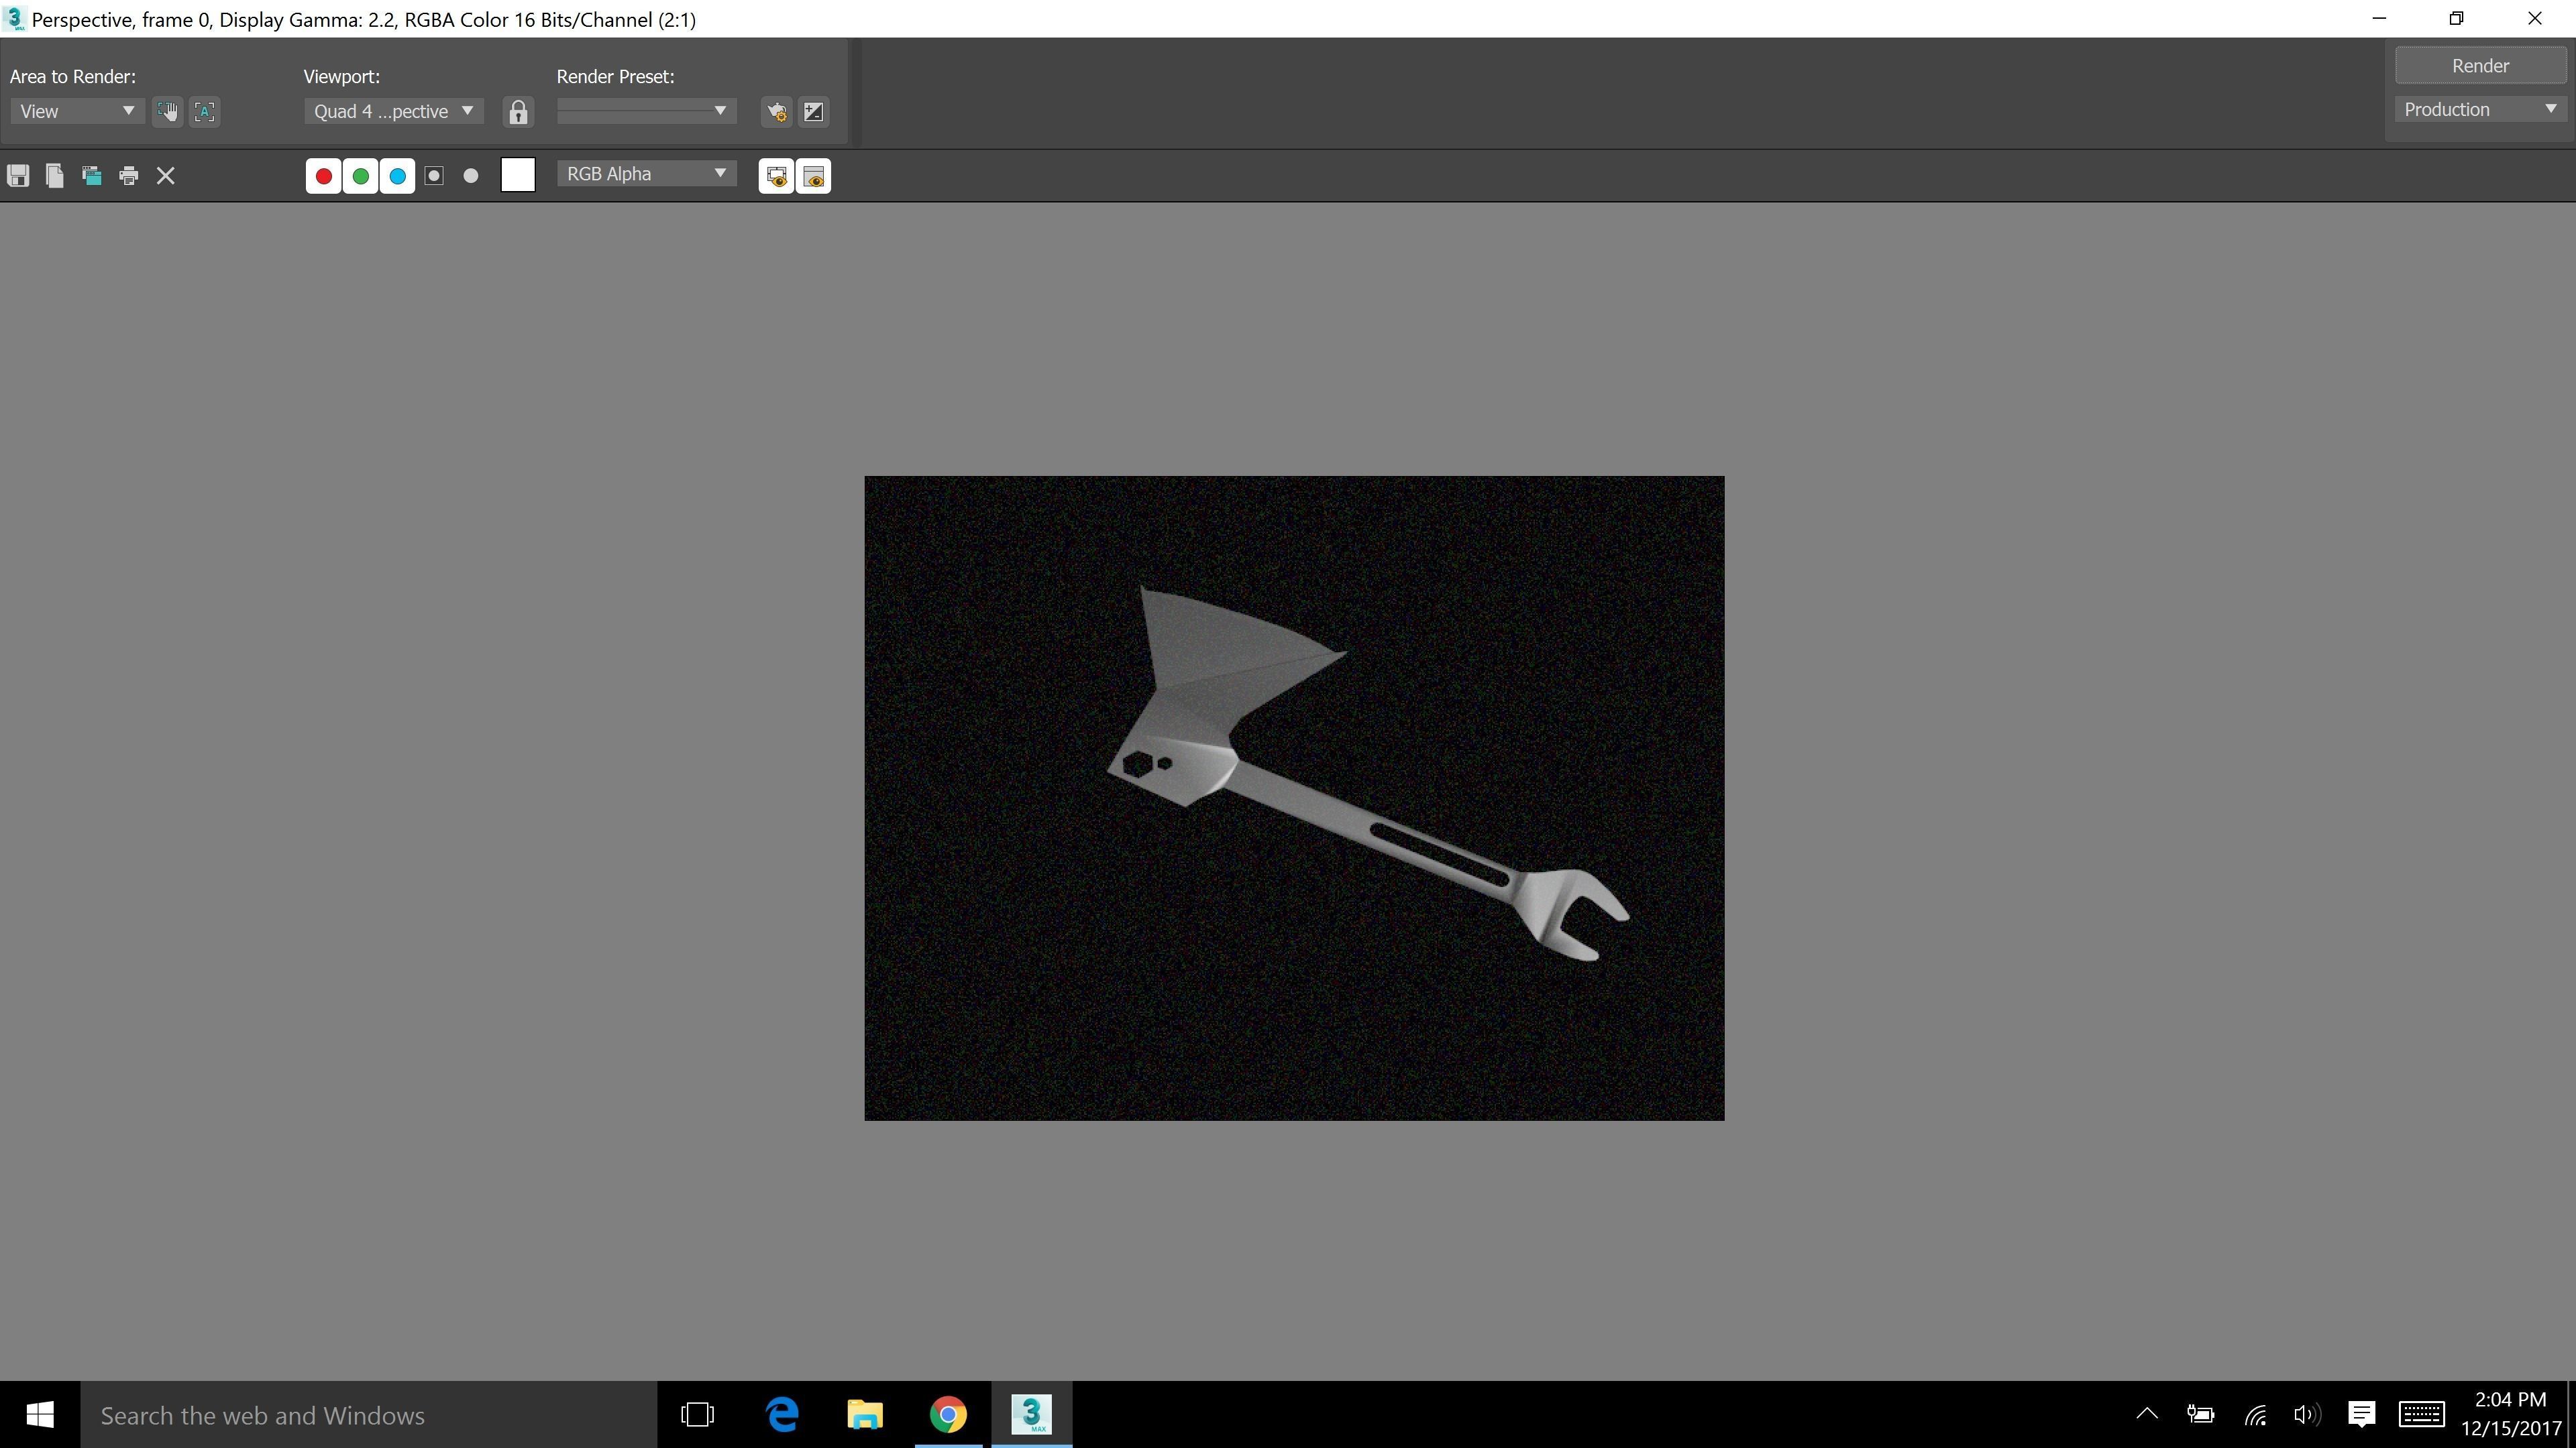This screenshot has width=2576, height=1448.
Task: Open the Area to Render View dropdown
Action: (x=77, y=111)
